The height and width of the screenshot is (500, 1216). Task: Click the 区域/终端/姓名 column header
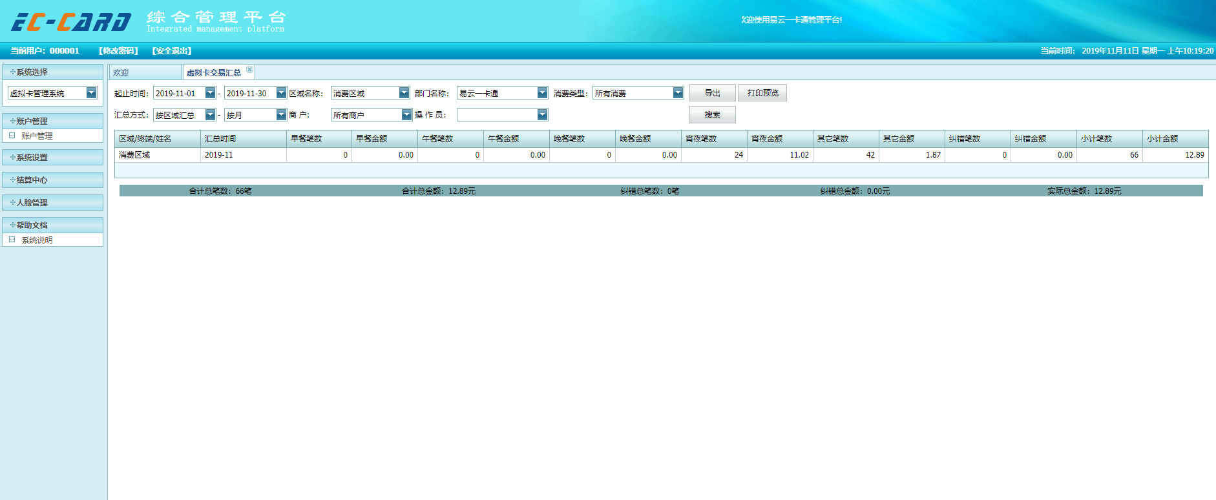(x=158, y=139)
